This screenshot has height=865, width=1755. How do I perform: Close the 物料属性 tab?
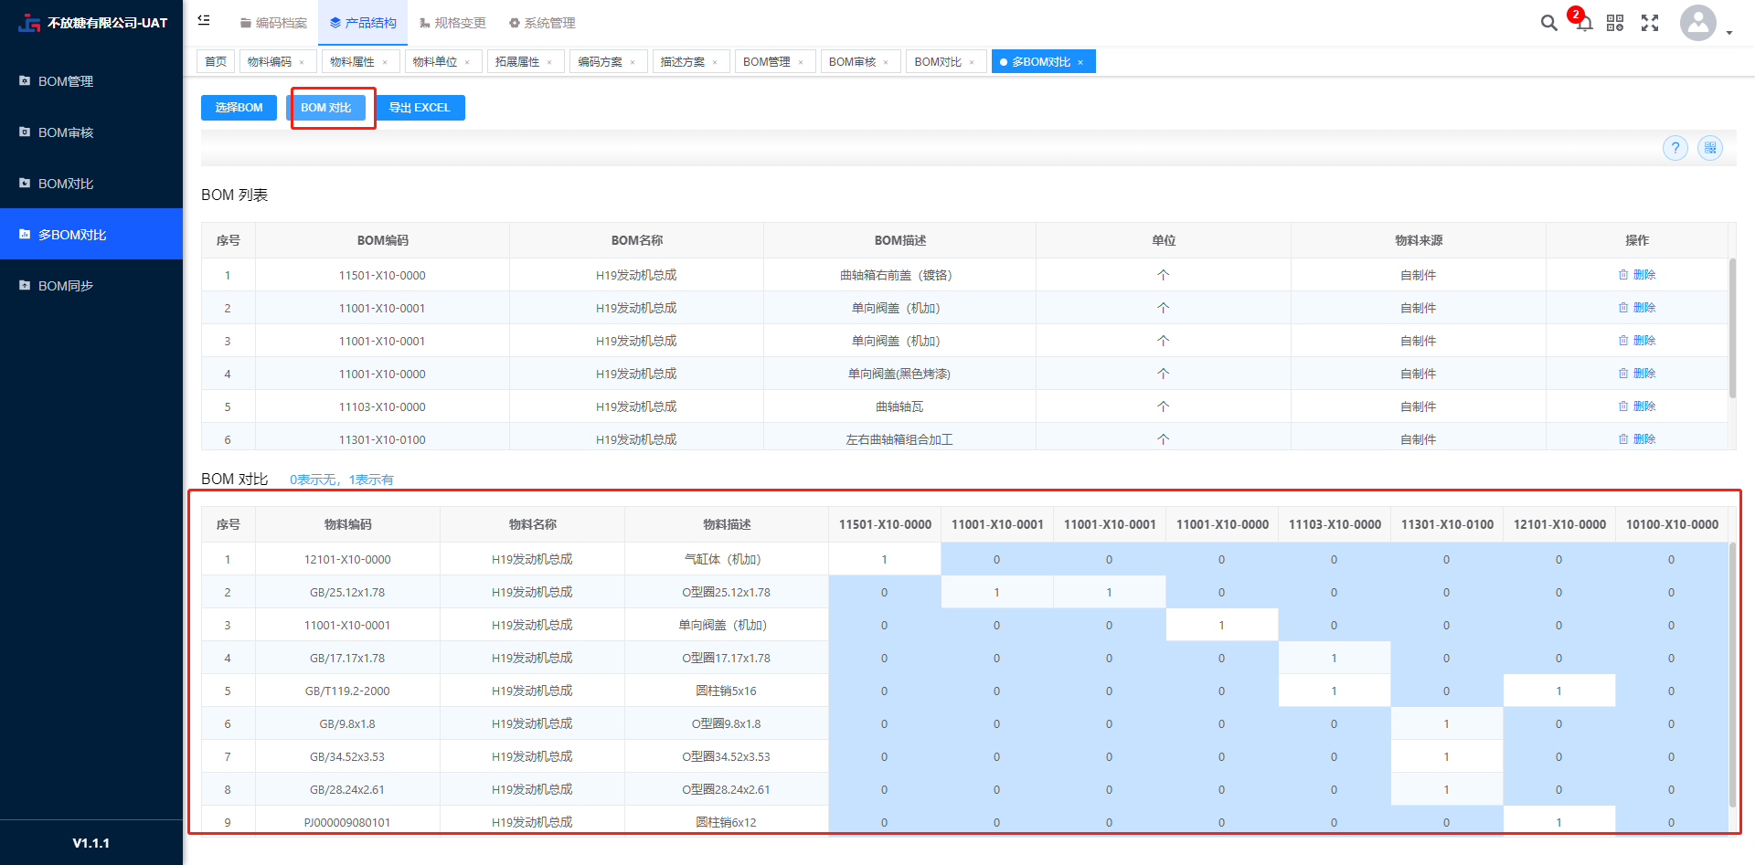pyautogui.click(x=385, y=62)
